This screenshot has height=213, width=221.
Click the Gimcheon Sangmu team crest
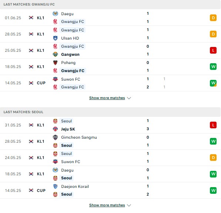[55, 137]
